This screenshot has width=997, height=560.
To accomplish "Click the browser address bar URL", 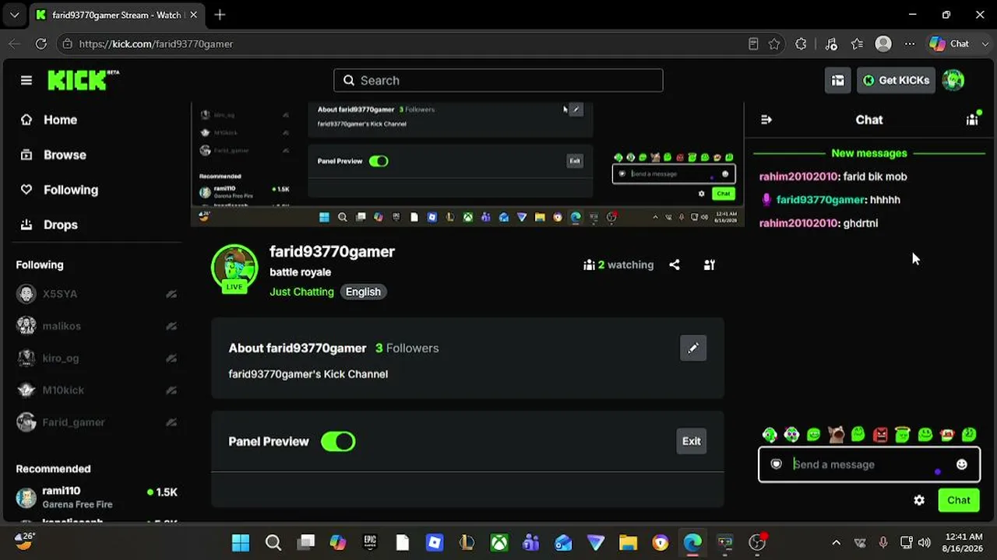I will pyautogui.click(x=156, y=44).
